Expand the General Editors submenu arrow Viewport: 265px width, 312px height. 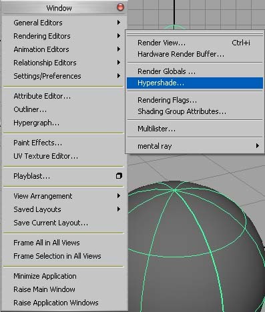click(119, 23)
